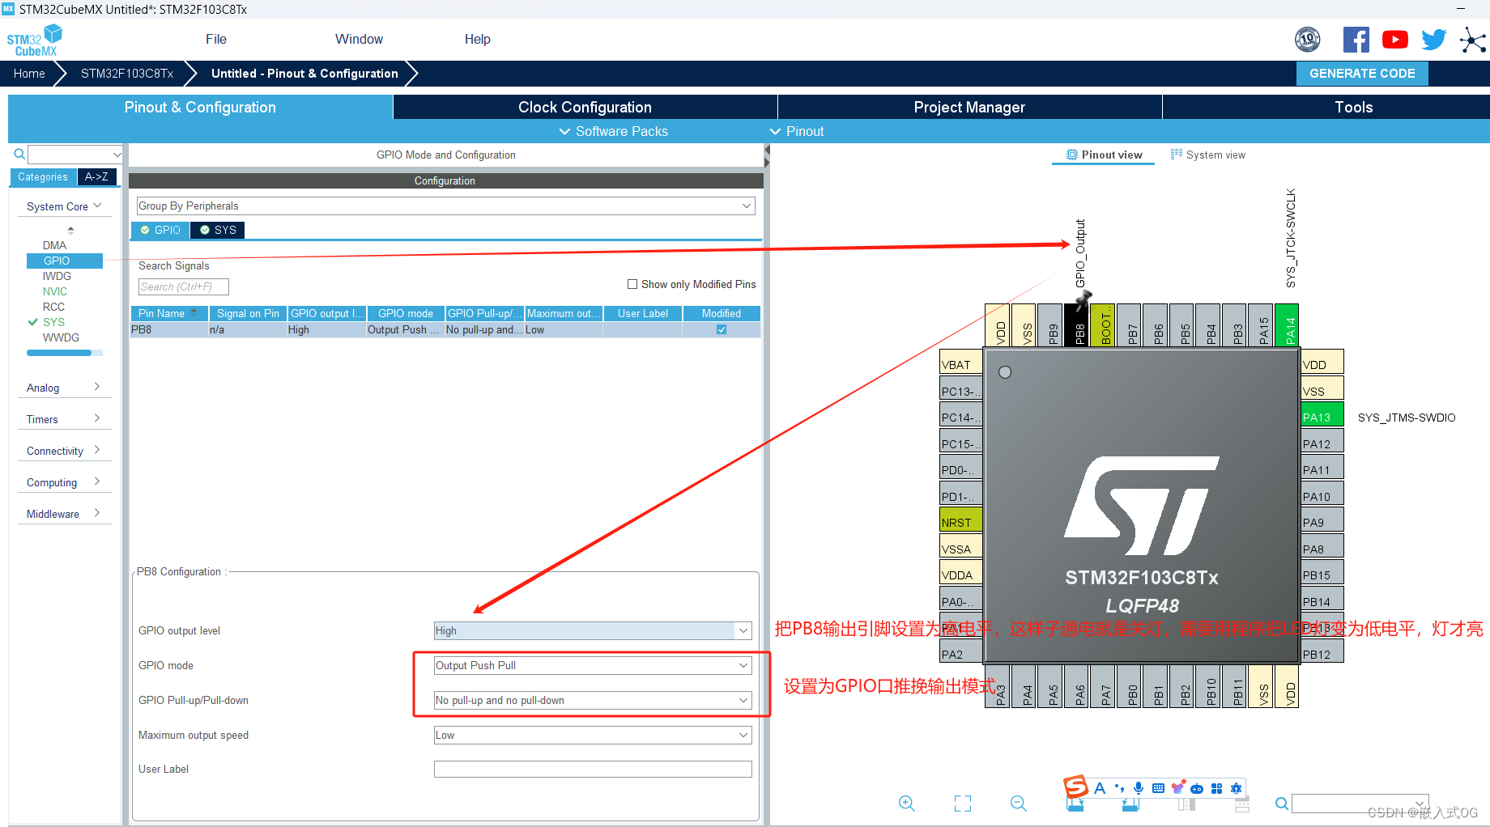Screen dimensions: 1490x827
Task: Toggle Sogou punctuation mode
Action: coord(1119,788)
